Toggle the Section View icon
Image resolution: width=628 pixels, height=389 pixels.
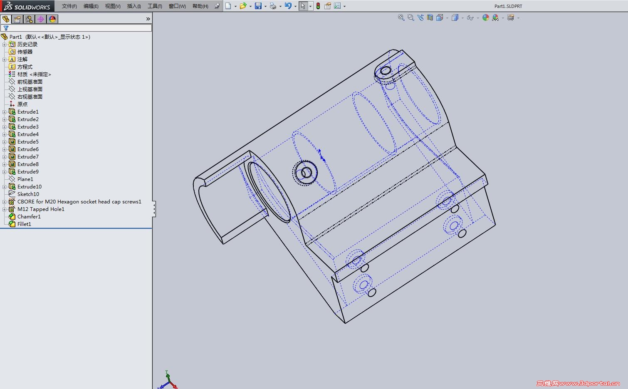[430, 17]
